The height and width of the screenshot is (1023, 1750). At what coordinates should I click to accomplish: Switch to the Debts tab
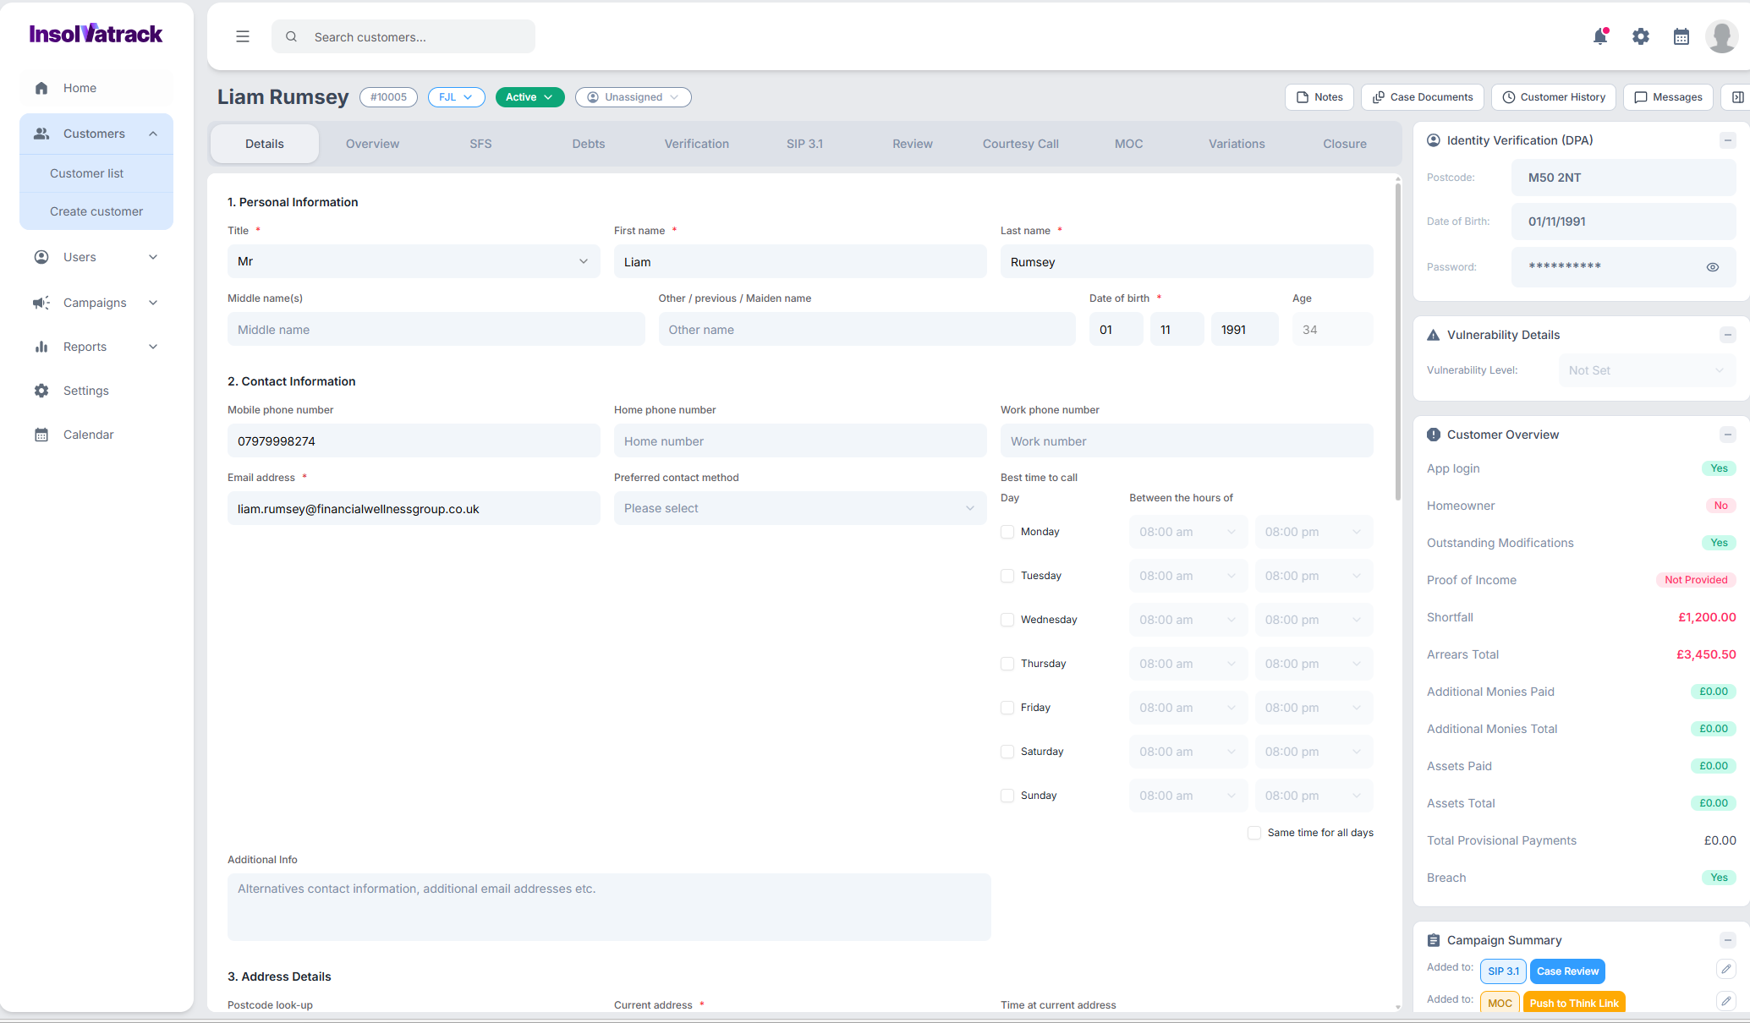coord(589,144)
